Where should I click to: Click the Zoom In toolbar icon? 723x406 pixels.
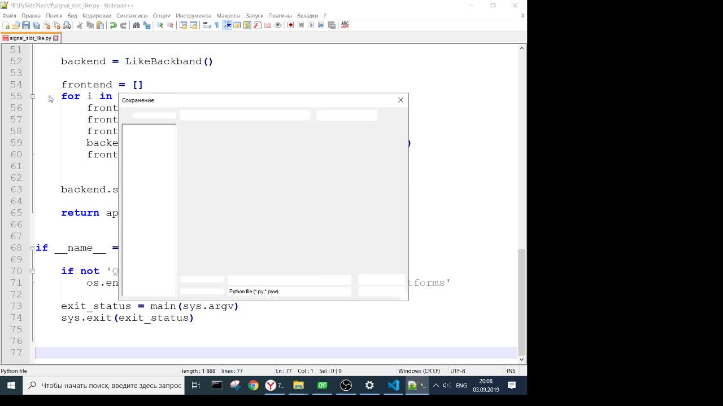click(x=160, y=25)
